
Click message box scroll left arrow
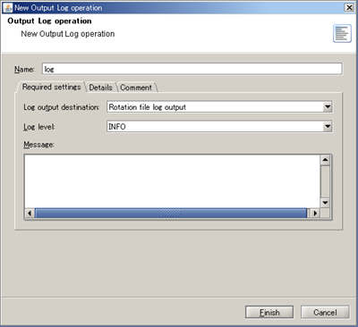pyautogui.click(x=30, y=213)
